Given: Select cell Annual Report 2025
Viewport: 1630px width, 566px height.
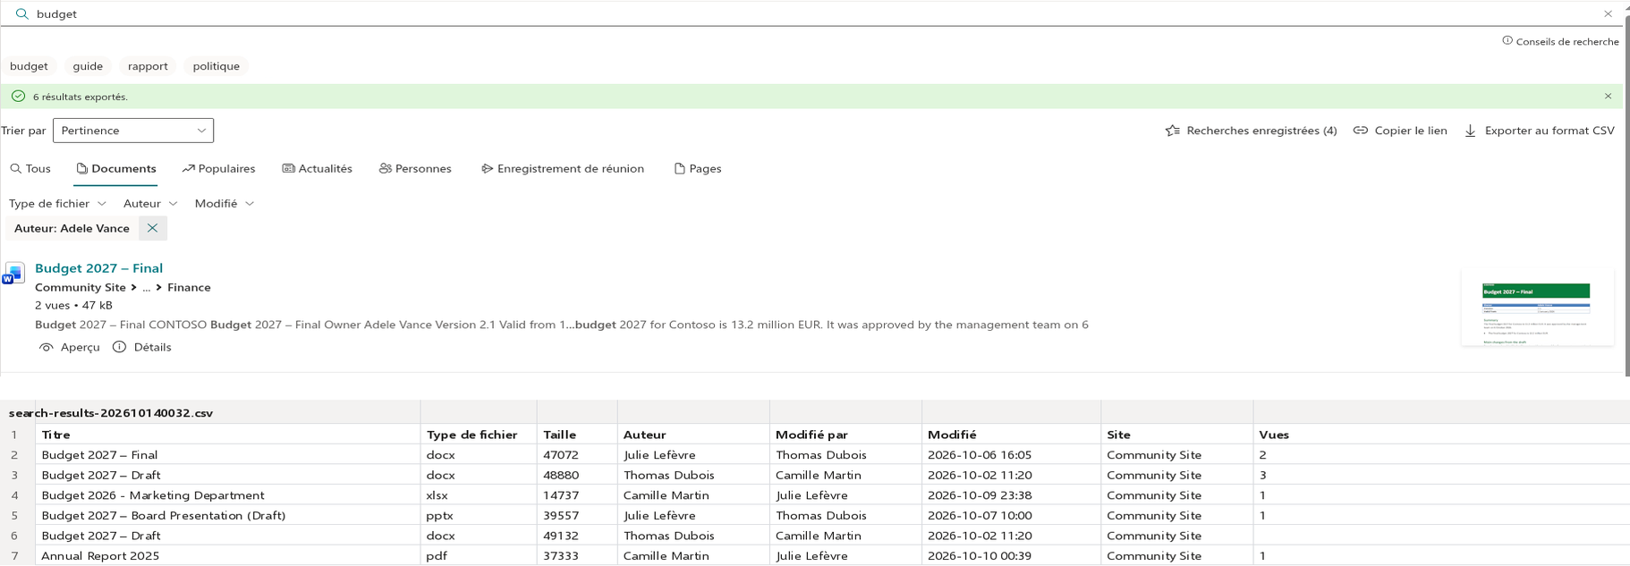Looking at the screenshot, I should 227,555.
